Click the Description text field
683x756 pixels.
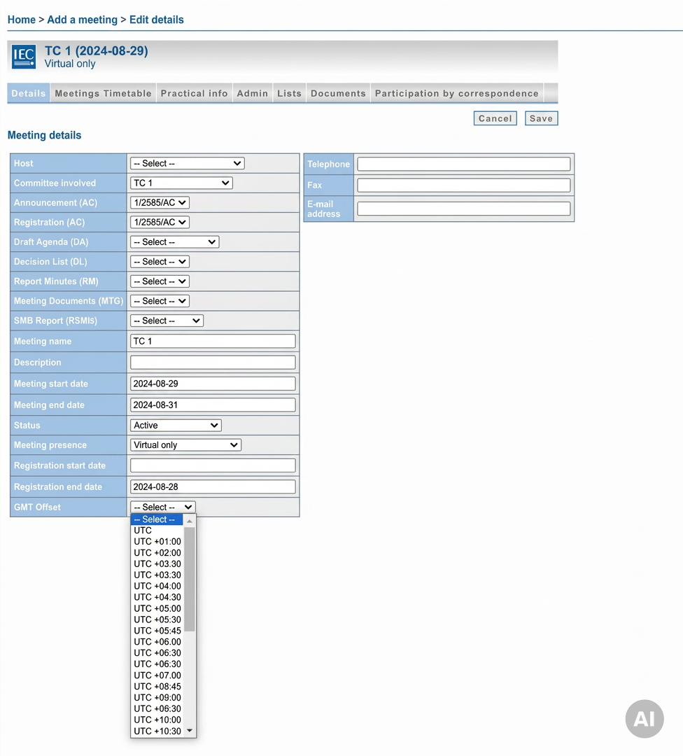click(x=213, y=363)
